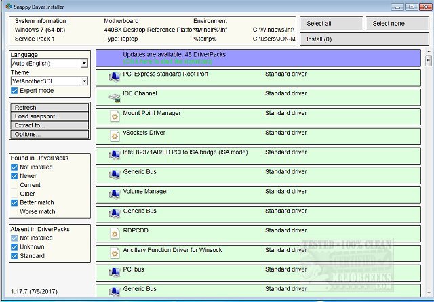Click the Select none button
Viewport: 434px width, 302px height.
click(397, 24)
